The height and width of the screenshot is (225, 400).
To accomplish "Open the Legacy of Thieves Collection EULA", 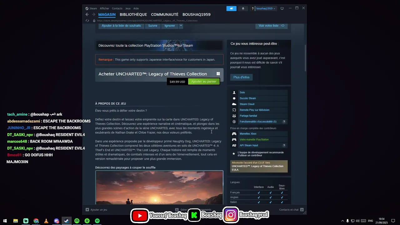I will coord(259,166).
